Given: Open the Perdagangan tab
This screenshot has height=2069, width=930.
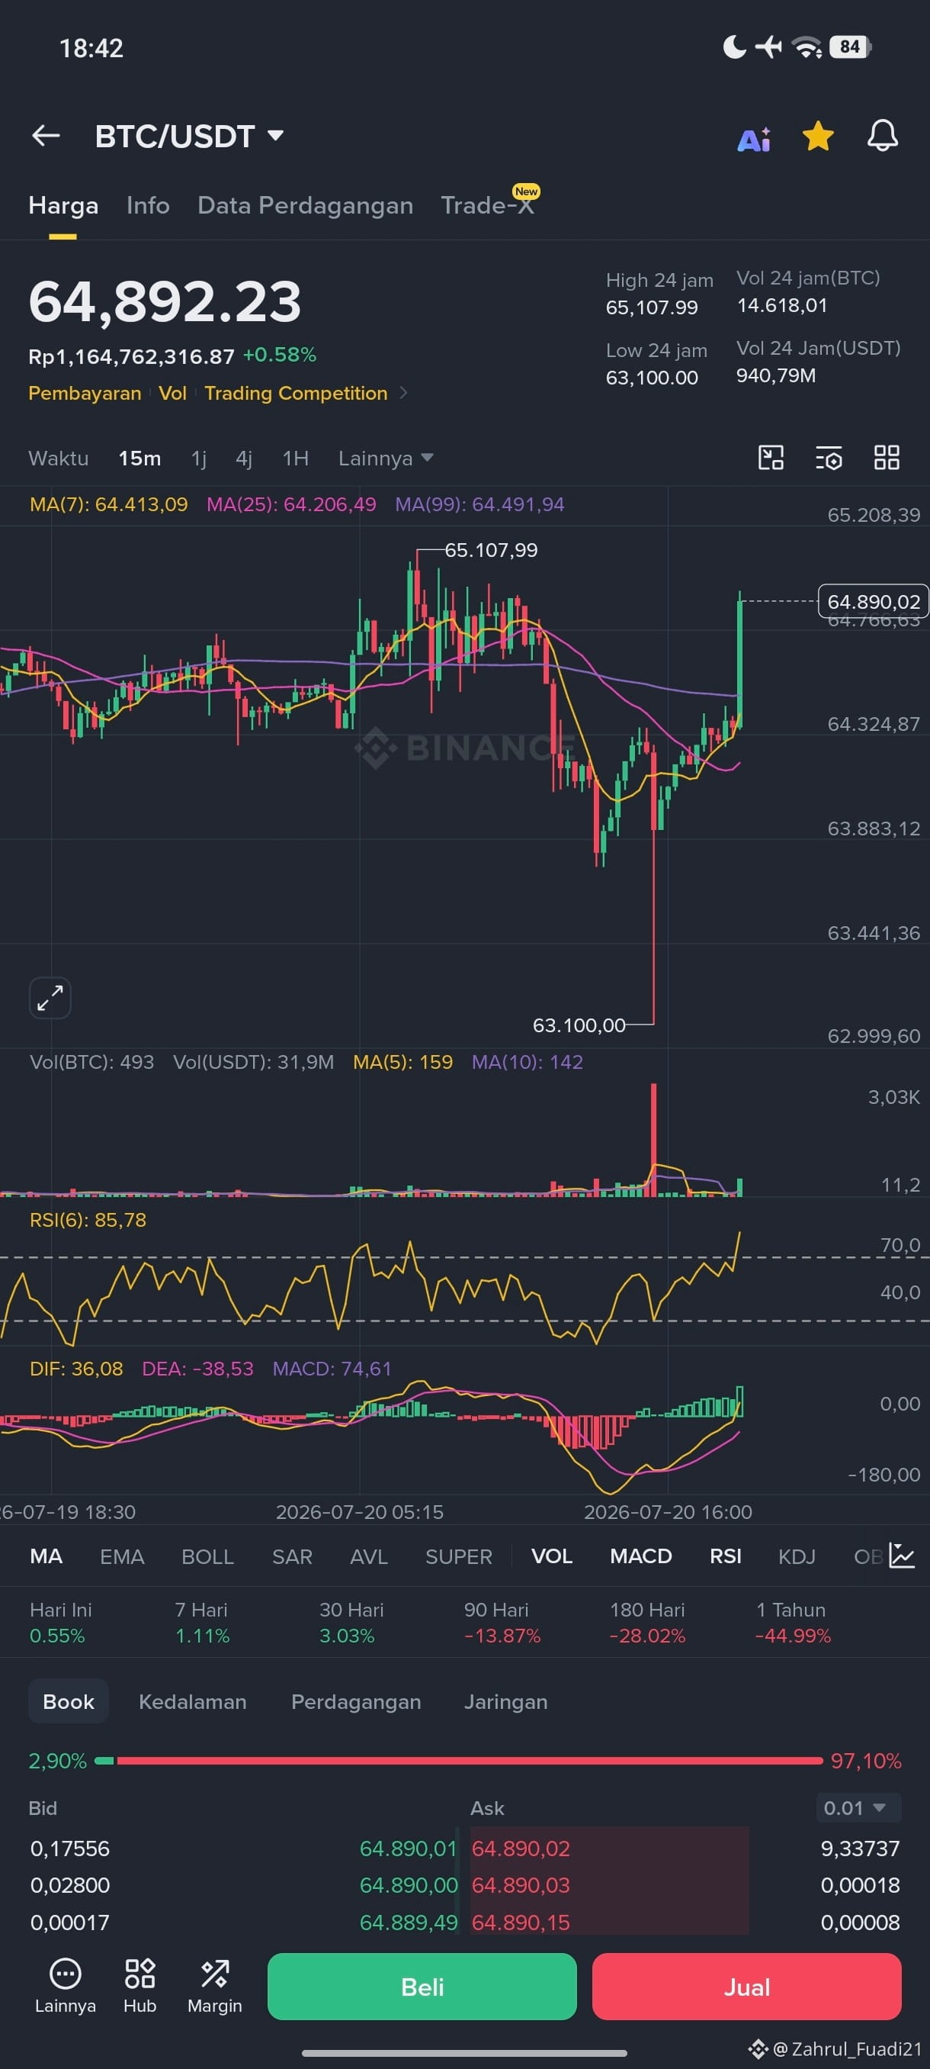Looking at the screenshot, I should click(356, 1701).
